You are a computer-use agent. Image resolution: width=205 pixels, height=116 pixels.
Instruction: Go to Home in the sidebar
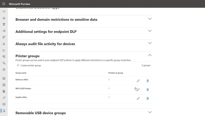(4, 18)
